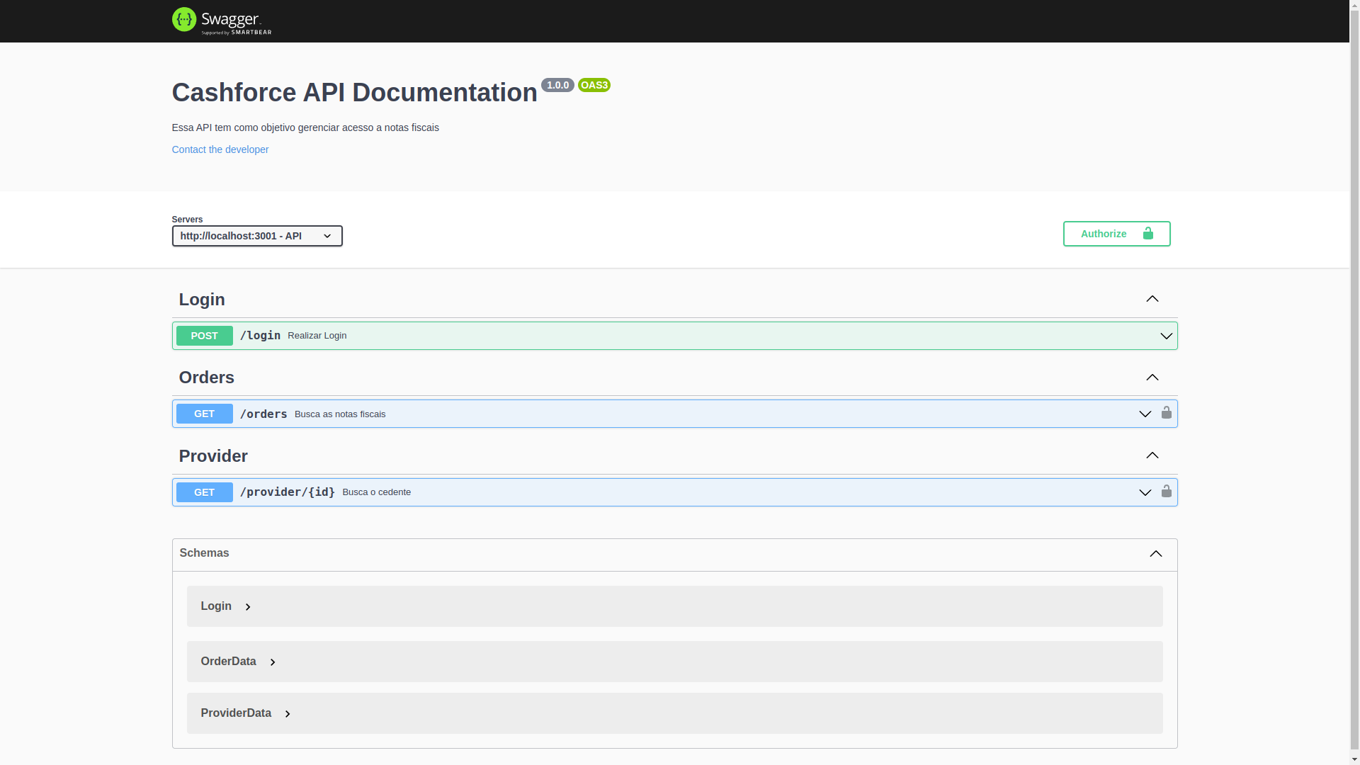
Task: Collapse the Login section with its arrow
Action: (1152, 299)
